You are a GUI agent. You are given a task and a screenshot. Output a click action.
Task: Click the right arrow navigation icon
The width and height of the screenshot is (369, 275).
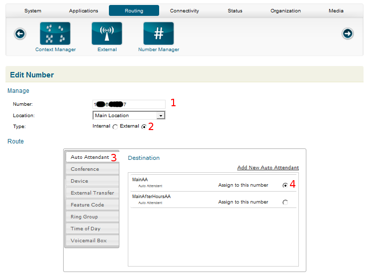(x=348, y=34)
